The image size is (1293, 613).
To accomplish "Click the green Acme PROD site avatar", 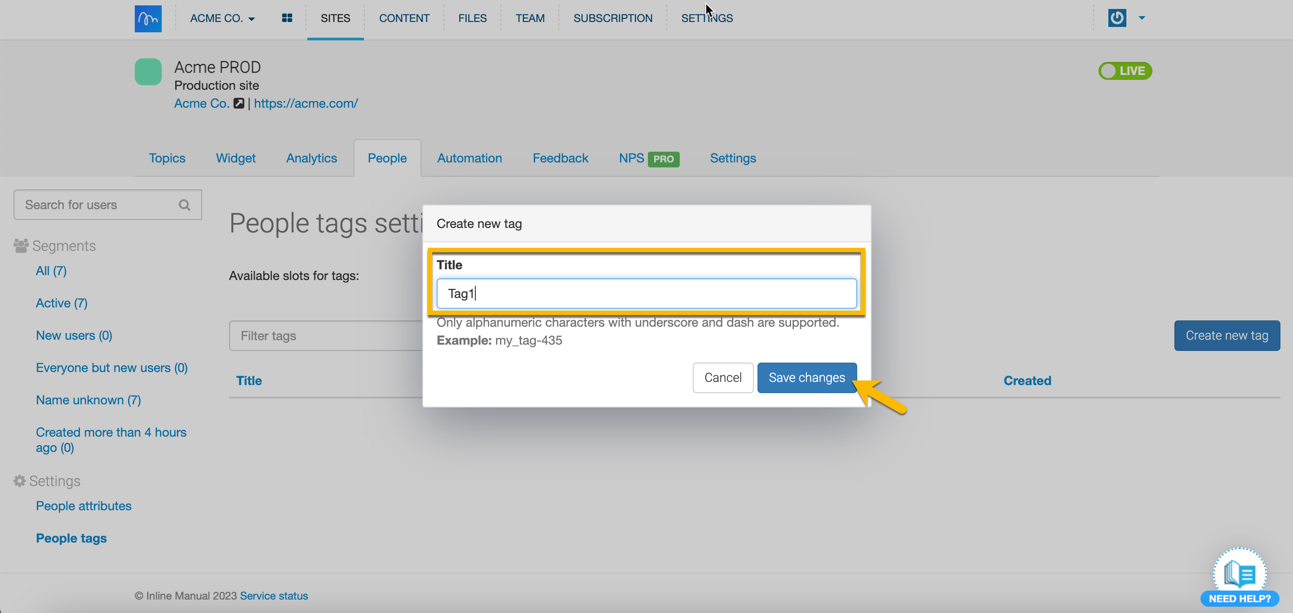I will coord(148,72).
